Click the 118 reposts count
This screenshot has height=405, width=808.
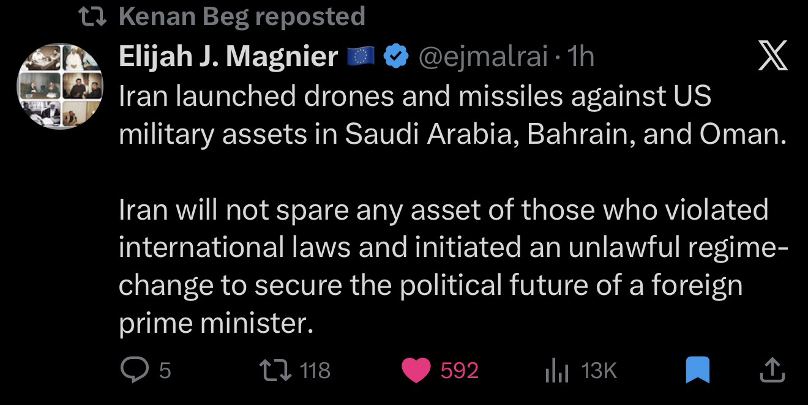[x=316, y=371]
